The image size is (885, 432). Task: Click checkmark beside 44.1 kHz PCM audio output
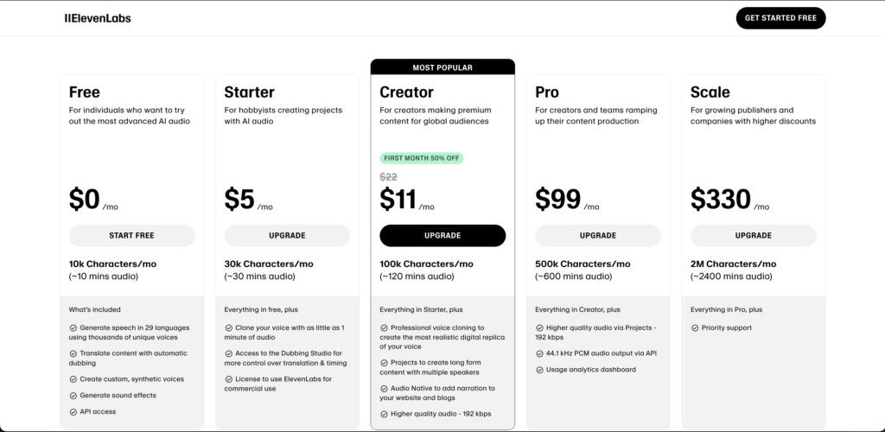pyautogui.click(x=539, y=353)
